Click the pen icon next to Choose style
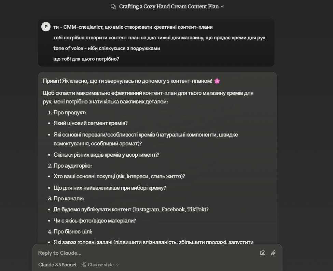This screenshot has width=333, height=271. click(x=83, y=265)
